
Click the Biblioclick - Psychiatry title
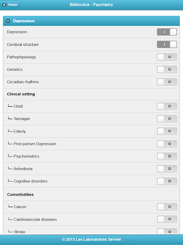pos(91,5)
